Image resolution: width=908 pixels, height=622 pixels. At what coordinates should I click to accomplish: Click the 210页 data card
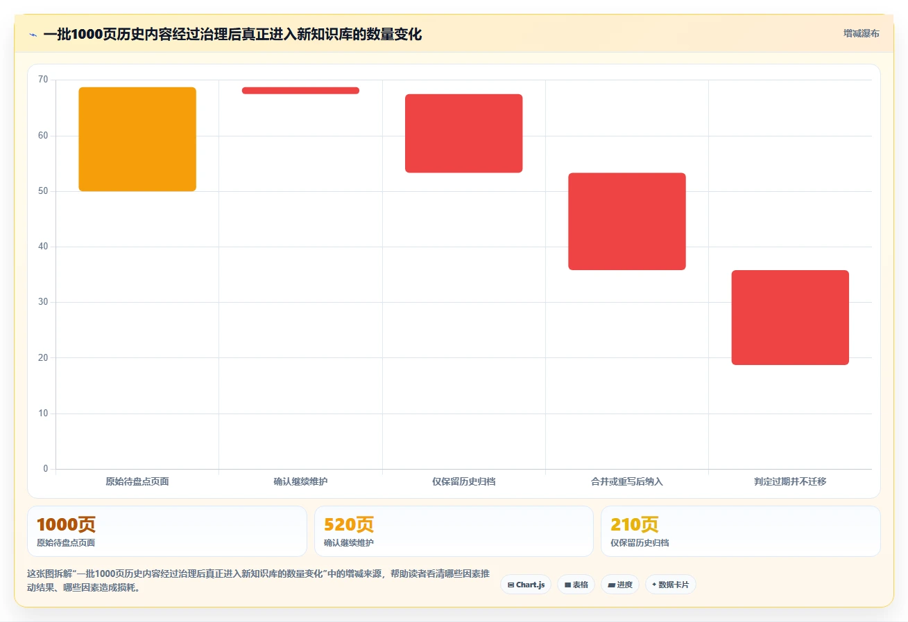click(740, 531)
